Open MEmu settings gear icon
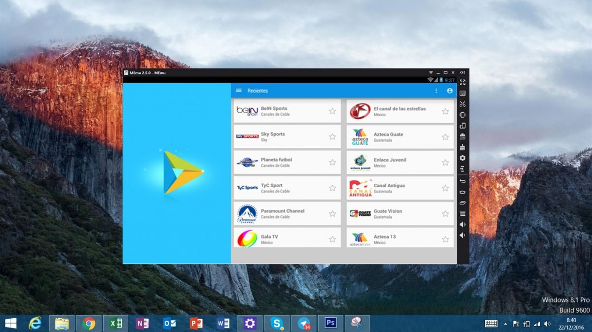This screenshot has height=332, width=592. point(462,158)
